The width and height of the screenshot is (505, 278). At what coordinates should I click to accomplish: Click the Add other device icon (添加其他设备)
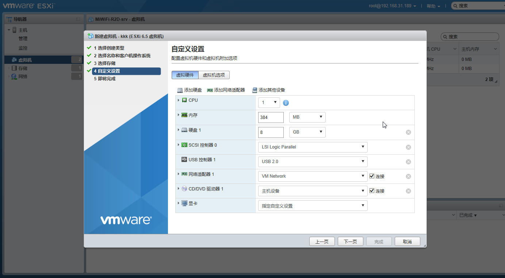(x=255, y=90)
